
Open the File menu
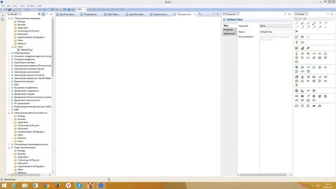3,6
